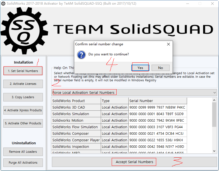Viewport: 219px width, 171px height.
Task: Edit serial 9000 0000 0021 4754 DCB4 HC3J
Action: [158, 134]
